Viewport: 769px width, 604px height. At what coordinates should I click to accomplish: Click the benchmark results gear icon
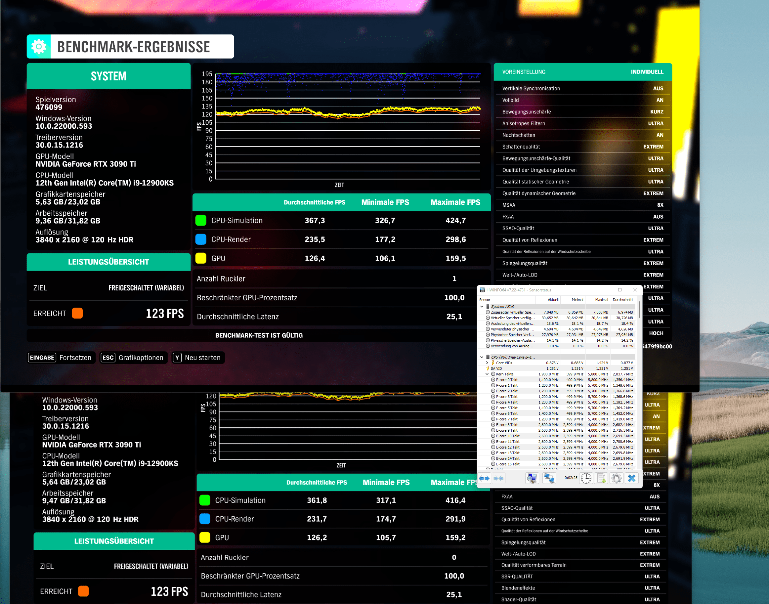(x=39, y=46)
